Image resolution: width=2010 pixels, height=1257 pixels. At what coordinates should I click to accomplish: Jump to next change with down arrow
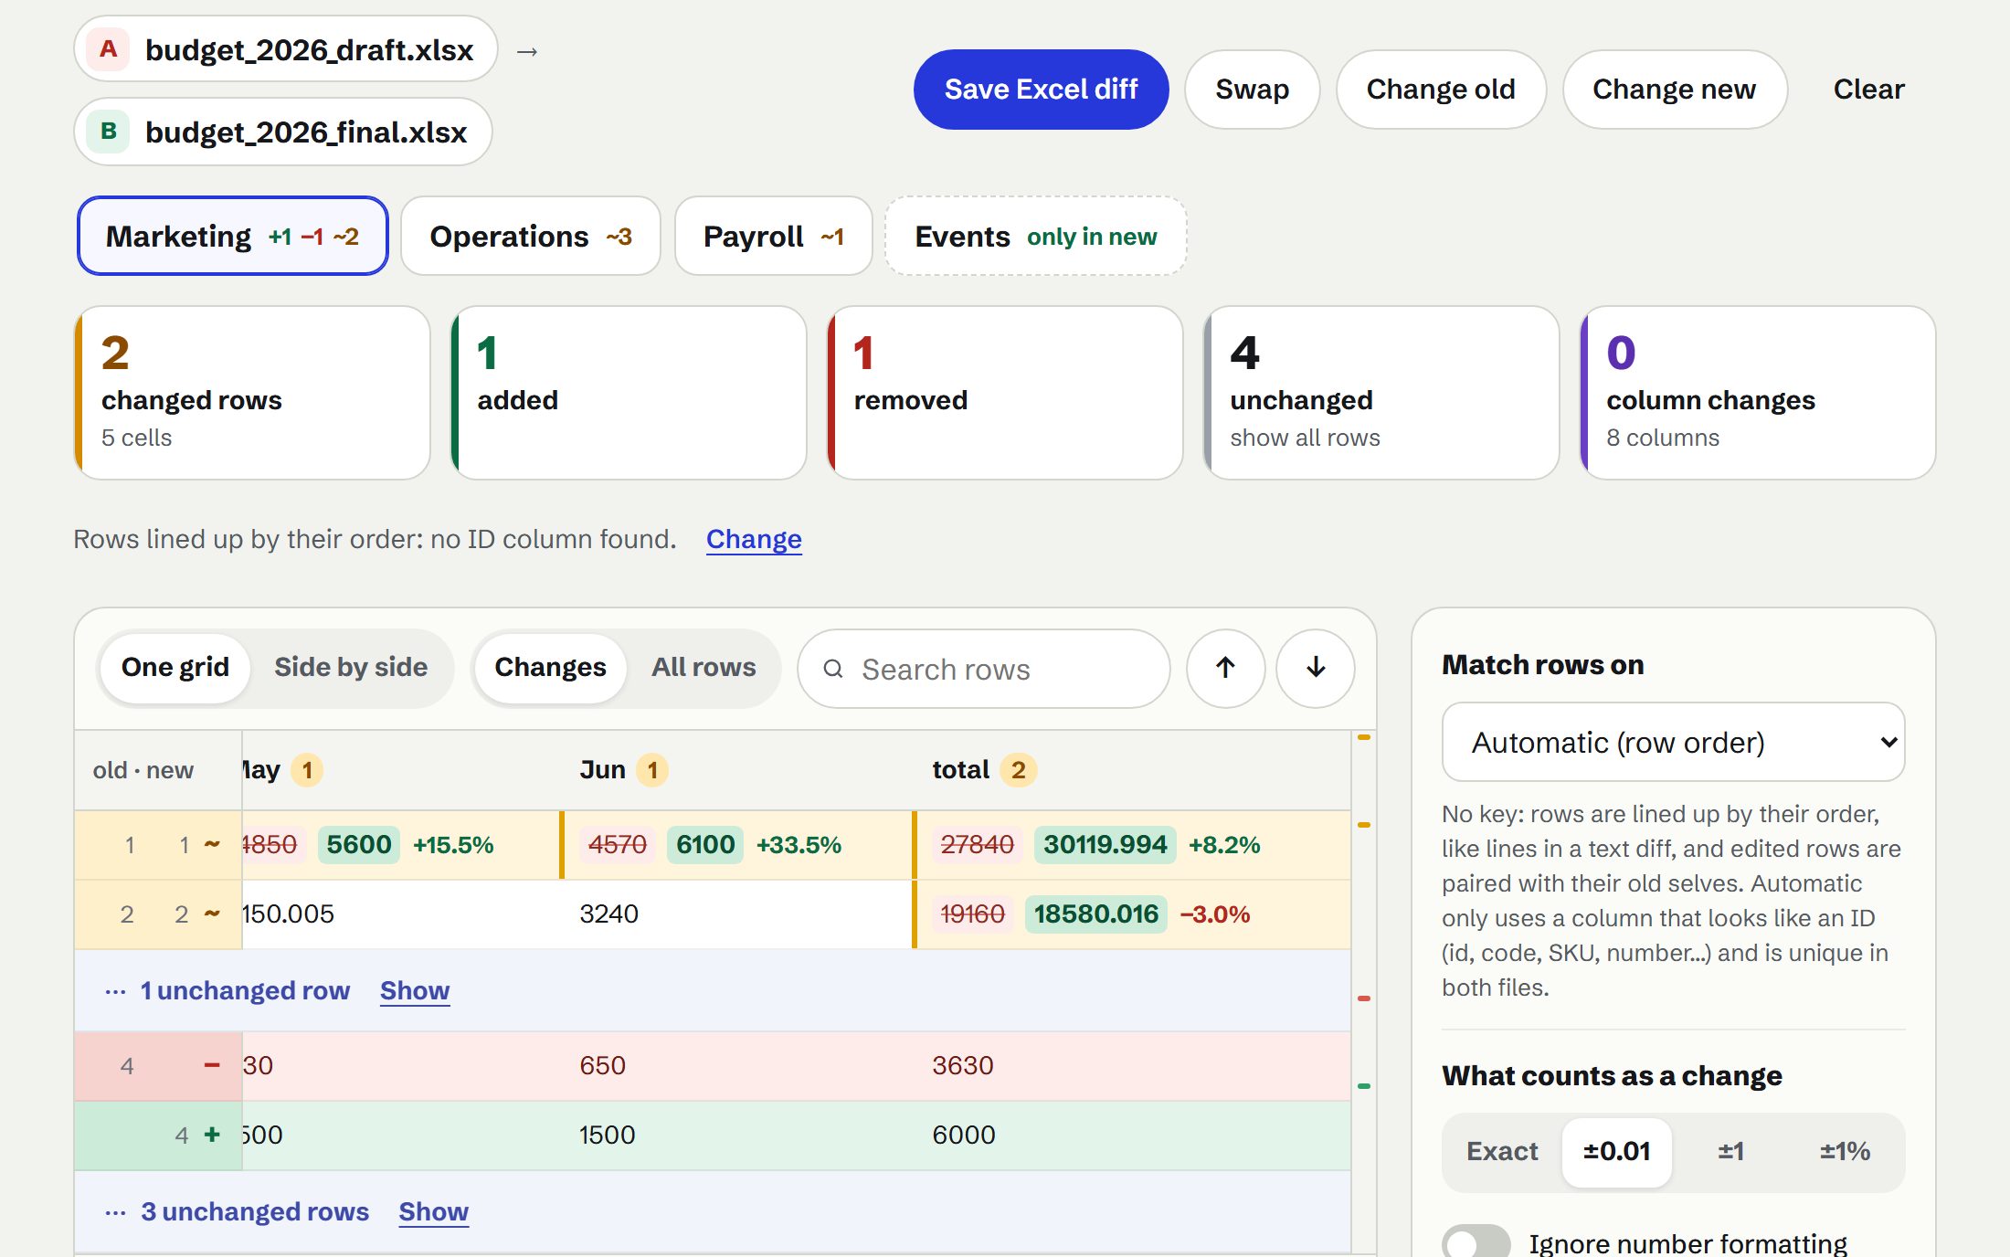pos(1315,668)
